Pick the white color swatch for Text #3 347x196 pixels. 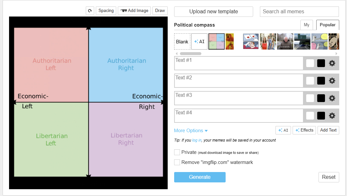[310, 98]
